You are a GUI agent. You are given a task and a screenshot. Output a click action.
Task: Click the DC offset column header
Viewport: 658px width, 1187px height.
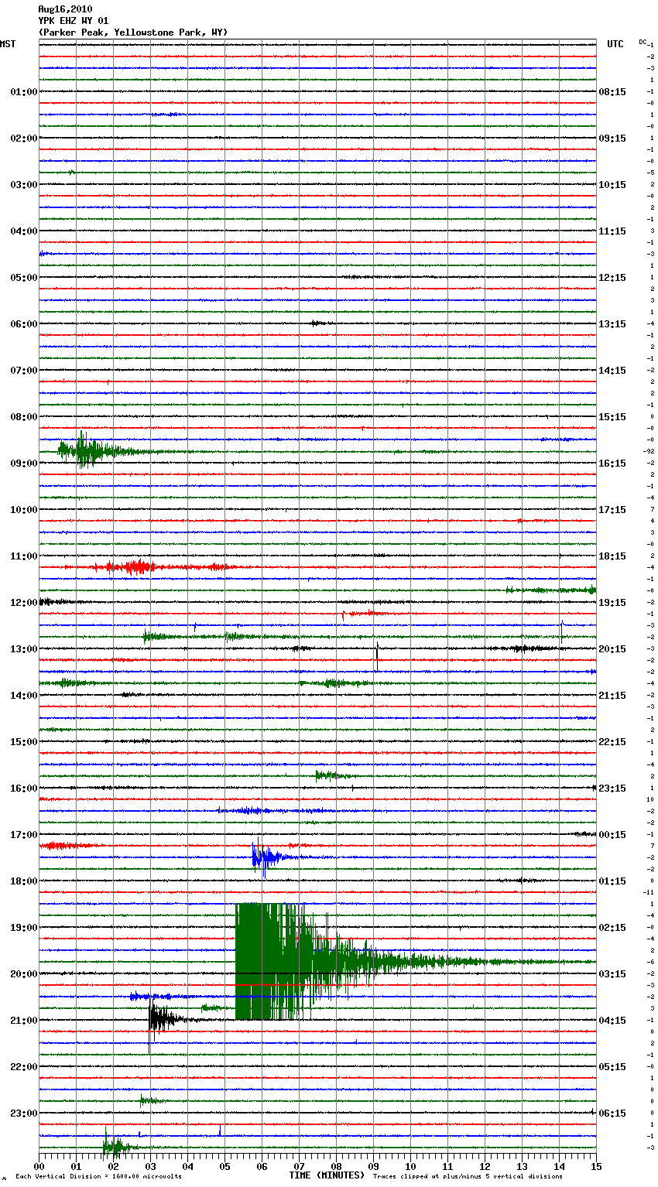pyautogui.click(x=643, y=42)
